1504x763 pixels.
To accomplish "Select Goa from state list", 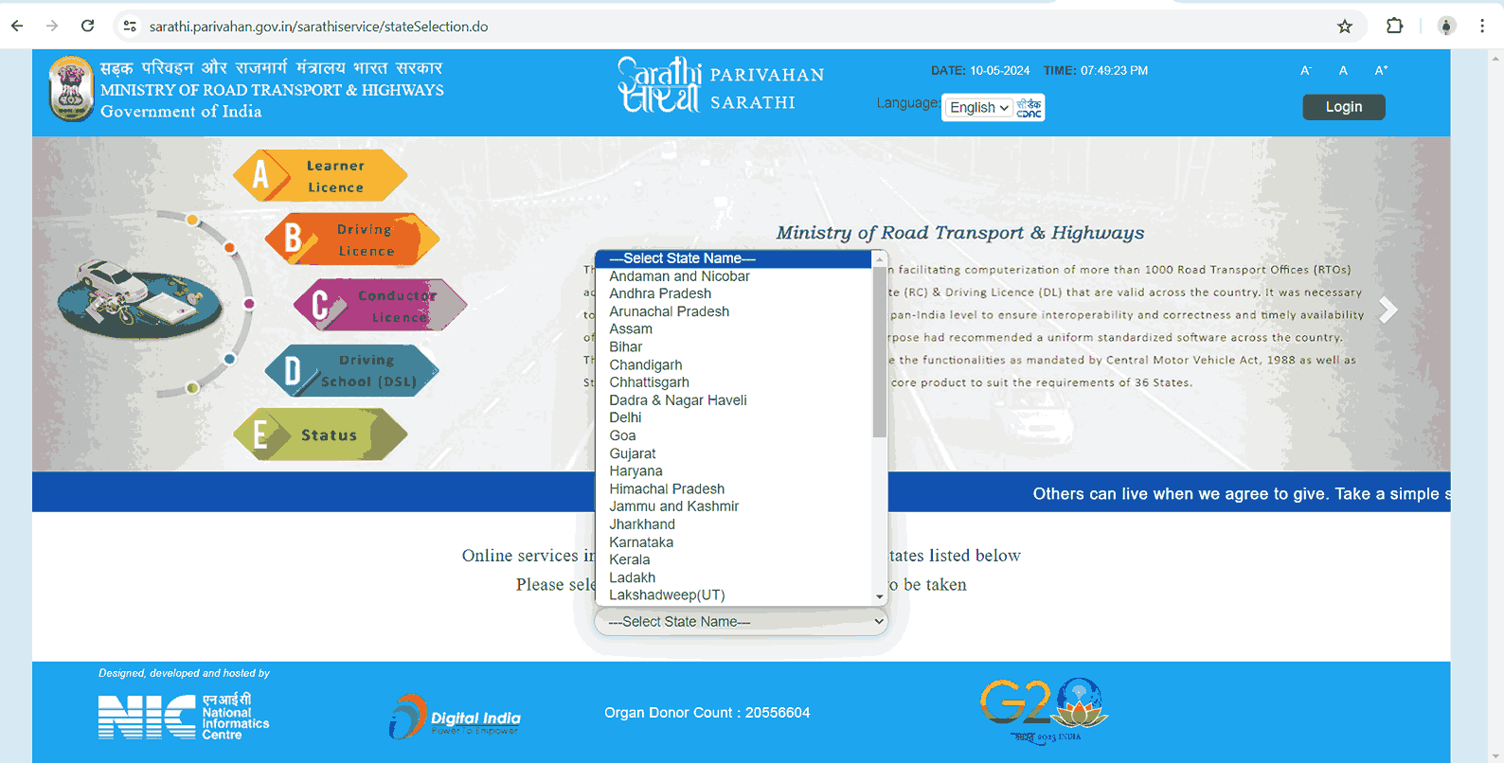I will [733, 435].
